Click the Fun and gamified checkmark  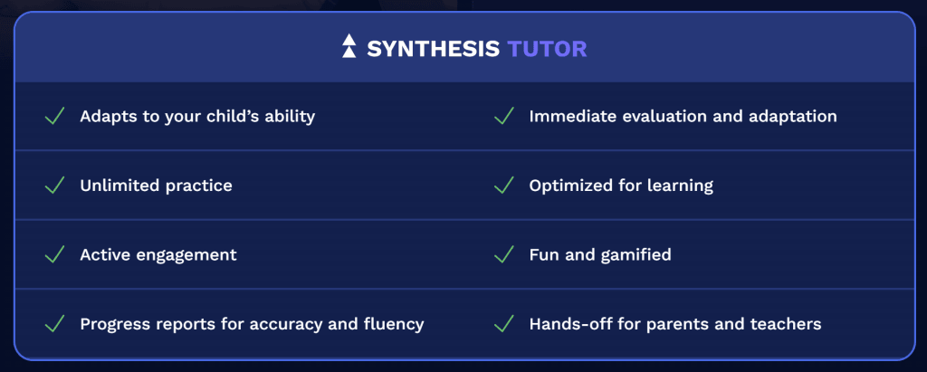coord(503,254)
